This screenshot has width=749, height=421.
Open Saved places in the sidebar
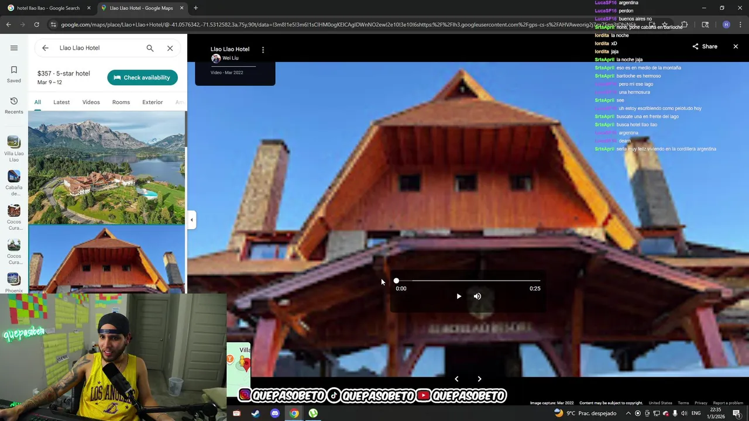pos(14,74)
